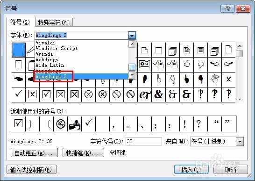The image size is (255, 181).
Task: Click the 快捷键(K)... button
Action: click(83, 152)
